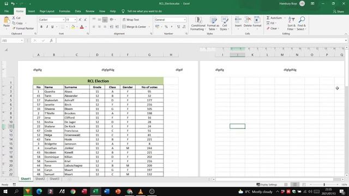The image size is (349, 196).
Task: Open Conditional Formatting menu
Action: tap(198, 23)
